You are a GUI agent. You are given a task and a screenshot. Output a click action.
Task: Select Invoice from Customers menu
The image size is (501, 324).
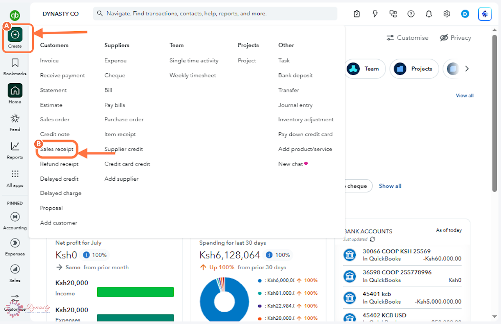[49, 61]
